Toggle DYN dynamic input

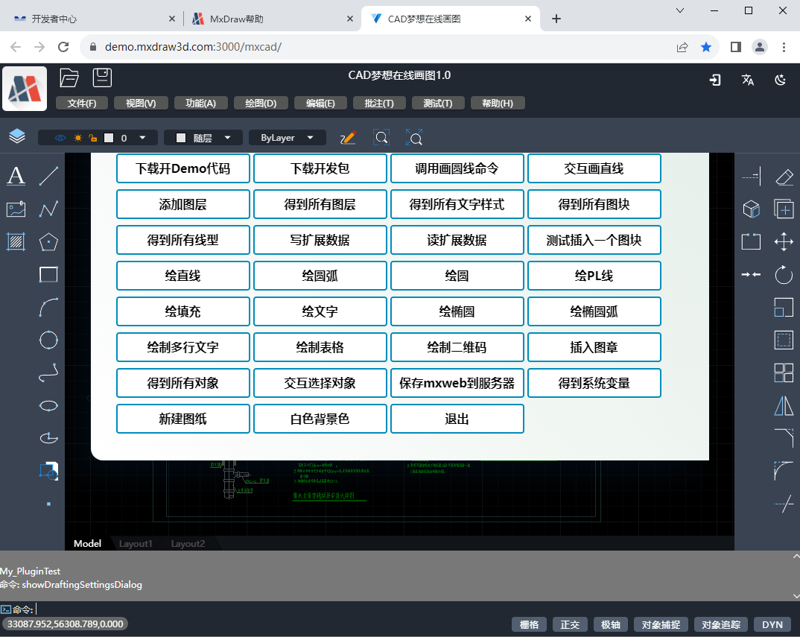click(x=772, y=625)
